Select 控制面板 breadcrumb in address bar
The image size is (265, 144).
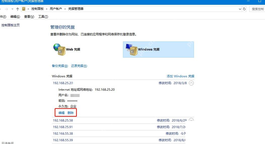point(37,9)
